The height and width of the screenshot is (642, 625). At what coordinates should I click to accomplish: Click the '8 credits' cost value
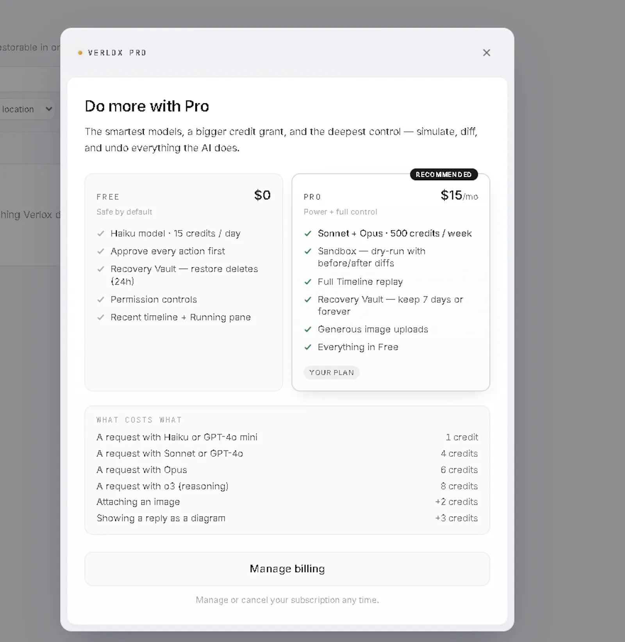pos(459,486)
